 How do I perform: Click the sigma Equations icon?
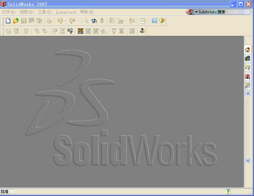pyautogui.click(x=120, y=21)
